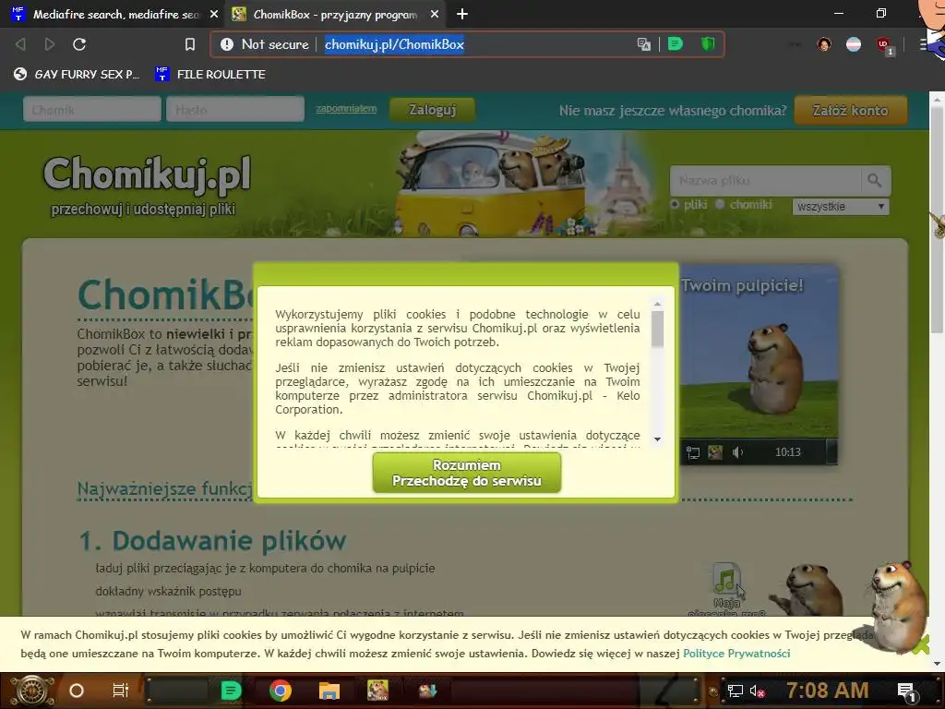Screen dimensions: 945x709
Task: Close the Mediafire search tab
Action: [214, 14]
